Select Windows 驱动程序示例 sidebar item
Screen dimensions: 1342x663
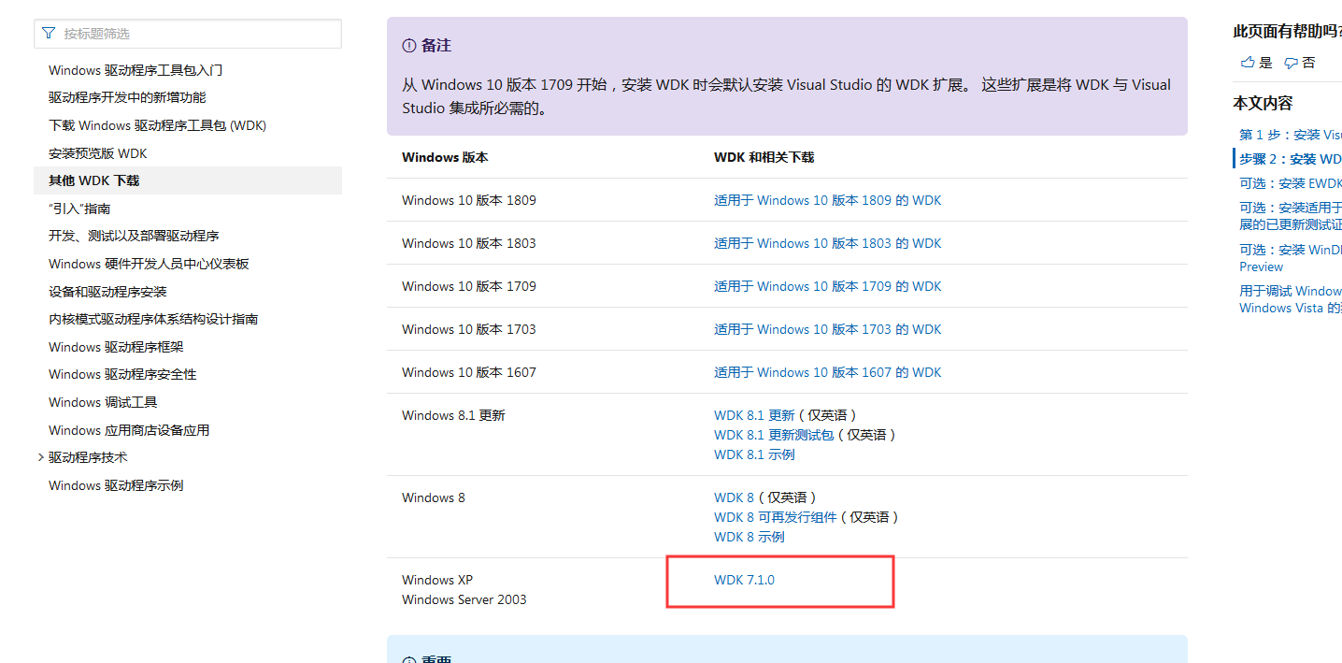pyautogui.click(x=114, y=484)
